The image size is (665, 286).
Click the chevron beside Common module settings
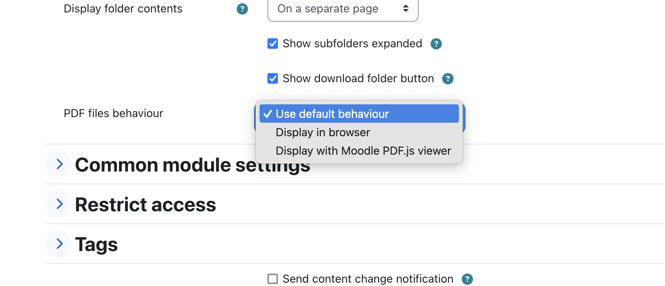click(x=59, y=164)
